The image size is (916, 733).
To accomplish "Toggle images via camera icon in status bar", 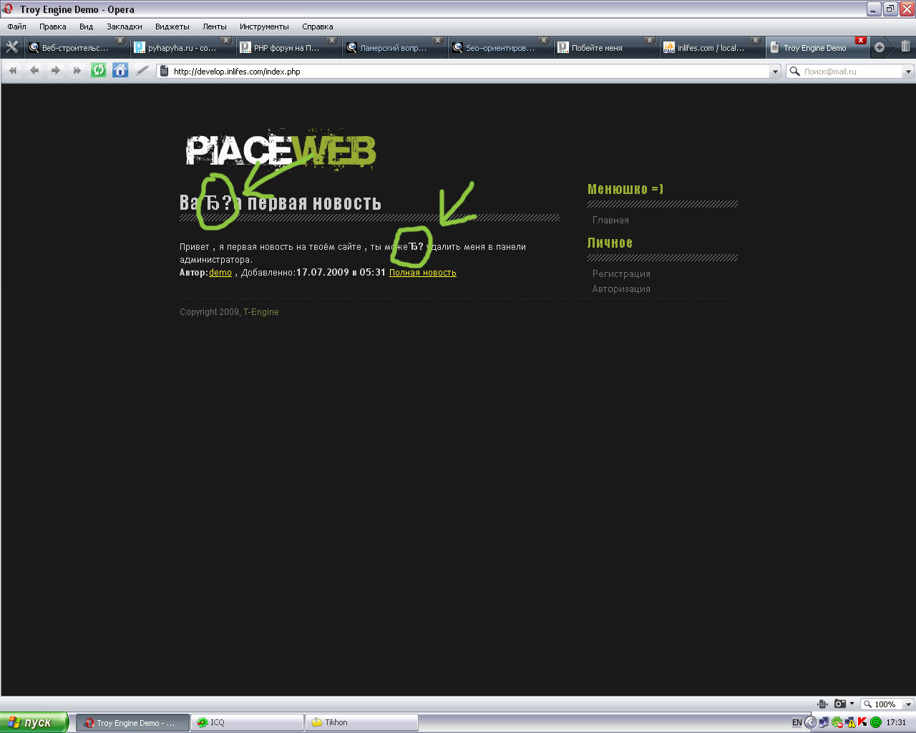I will pos(841,704).
